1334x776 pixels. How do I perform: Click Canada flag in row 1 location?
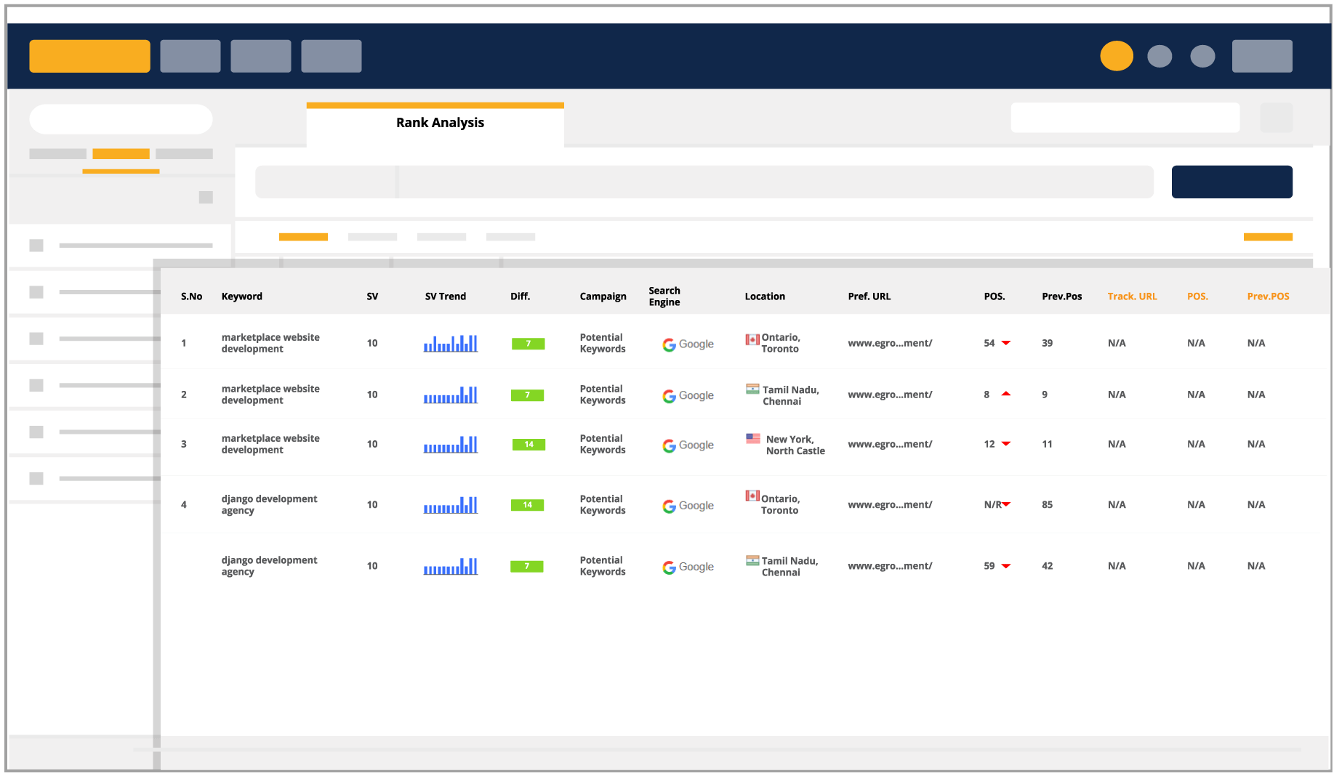[x=752, y=339]
